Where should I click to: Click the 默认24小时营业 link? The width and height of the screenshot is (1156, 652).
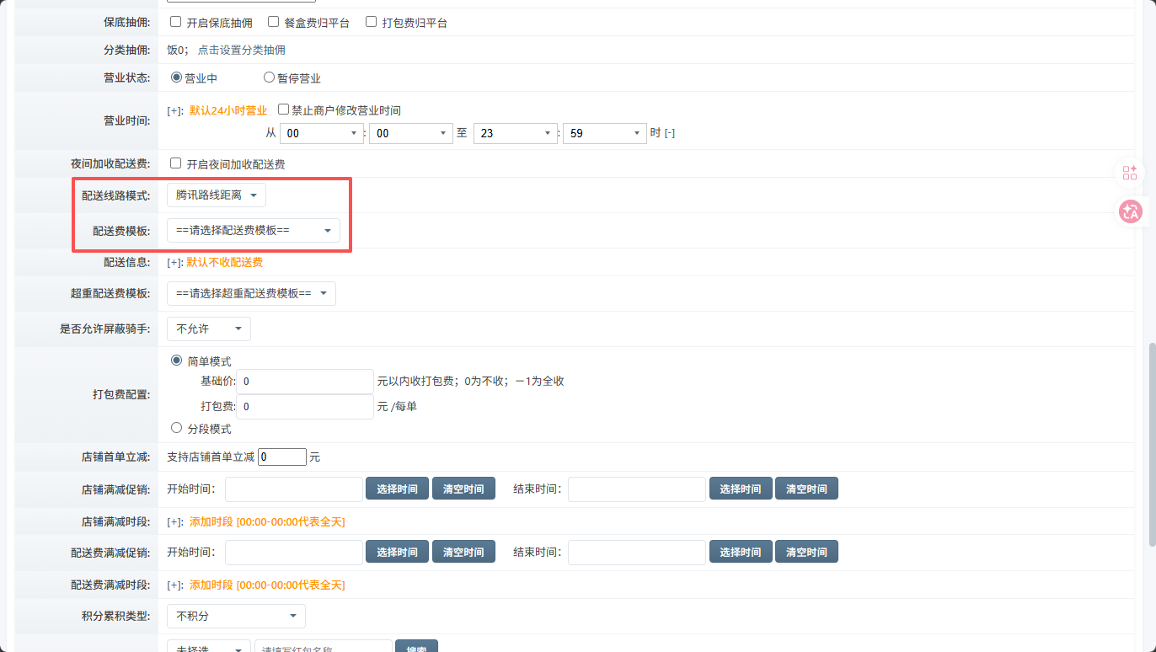pos(227,110)
